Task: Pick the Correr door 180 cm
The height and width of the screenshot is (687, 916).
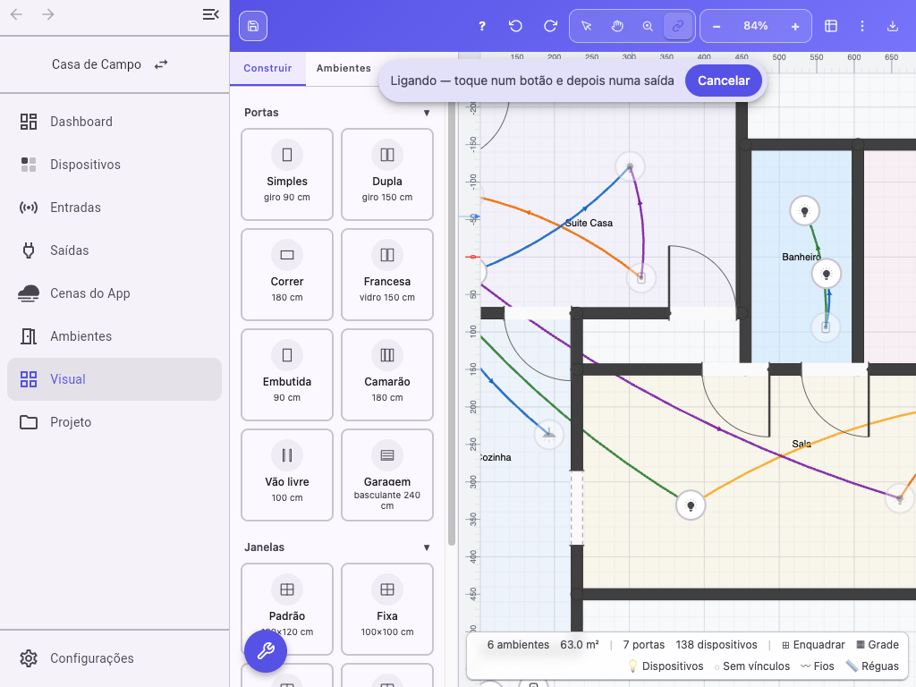Action: pos(287,275)
